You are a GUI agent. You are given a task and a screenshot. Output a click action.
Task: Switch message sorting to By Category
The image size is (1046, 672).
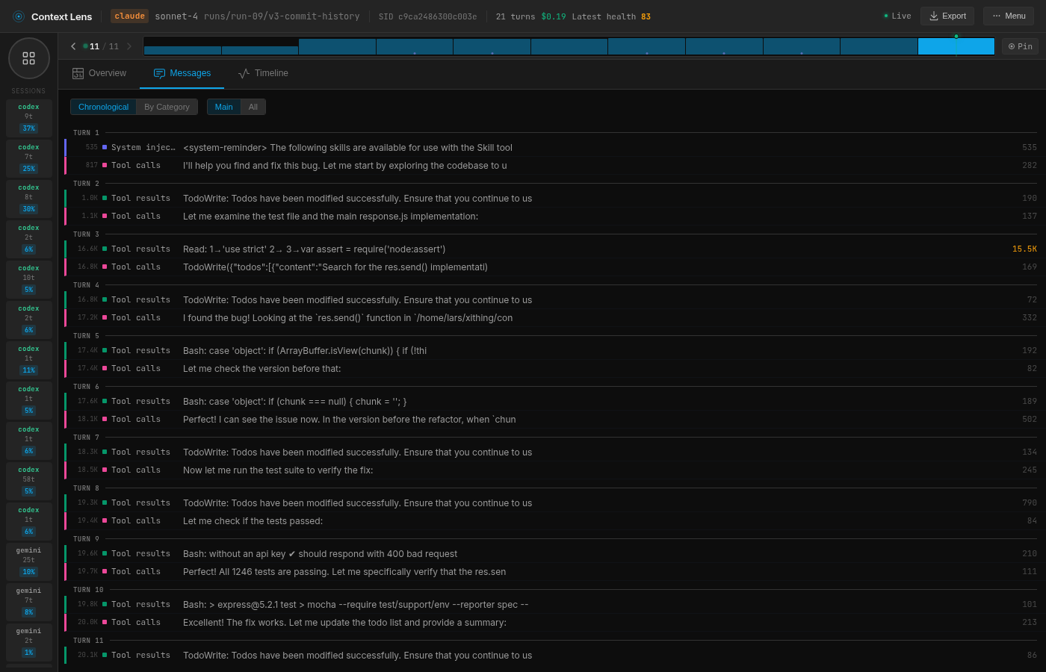point(166,107)
